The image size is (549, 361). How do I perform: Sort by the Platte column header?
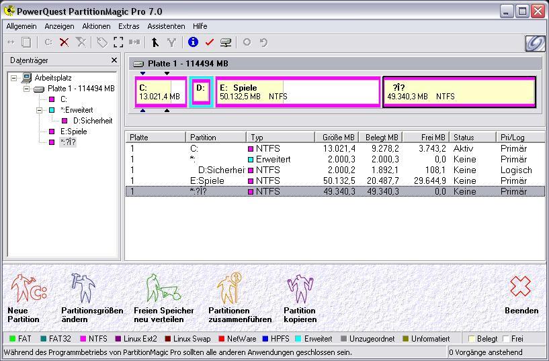pos(155,138)
